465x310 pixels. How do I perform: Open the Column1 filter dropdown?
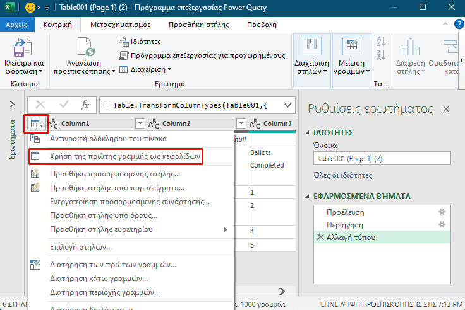pyautogui.click(x=140, y=123)
